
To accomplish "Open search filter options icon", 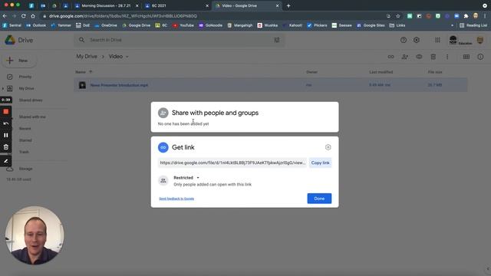I will click(x=276, y=40).
